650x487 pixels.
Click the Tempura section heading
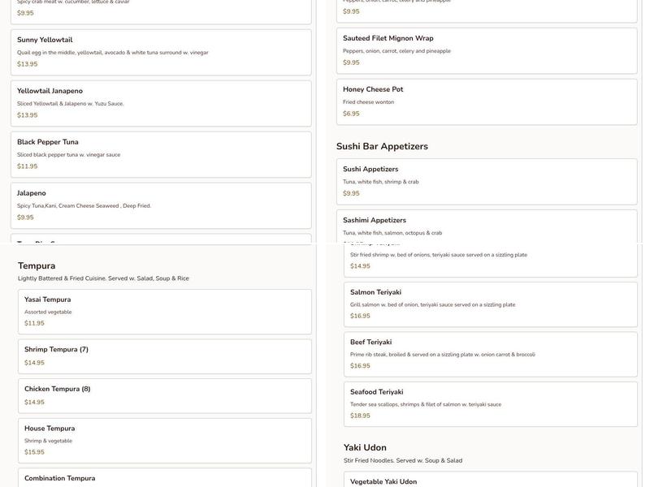click(37, 266)
